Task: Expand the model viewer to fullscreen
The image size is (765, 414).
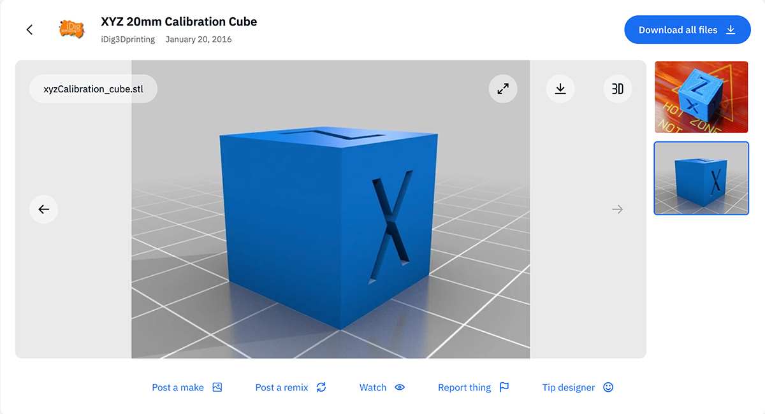Action: click(x=503, y=89)
